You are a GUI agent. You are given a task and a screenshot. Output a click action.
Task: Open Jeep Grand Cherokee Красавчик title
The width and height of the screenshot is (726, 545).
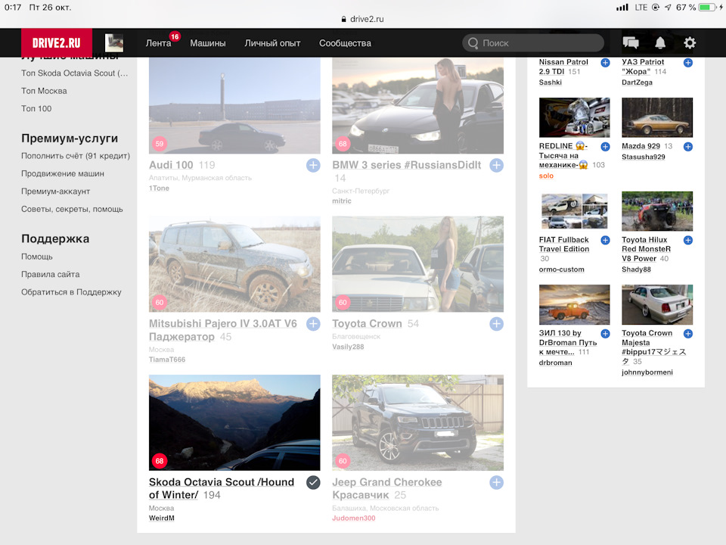coord(387,488)
